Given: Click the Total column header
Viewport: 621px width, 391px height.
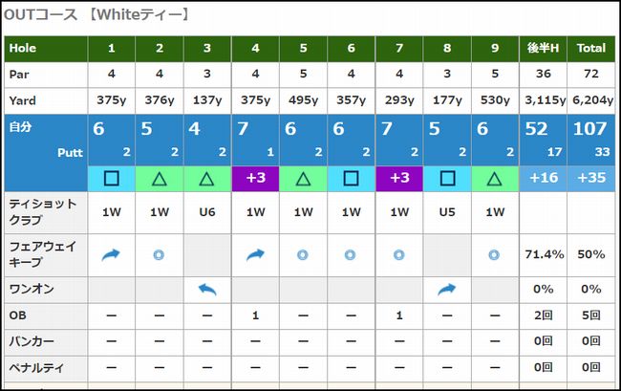Looking at the screenshot, I should point(591,48).
